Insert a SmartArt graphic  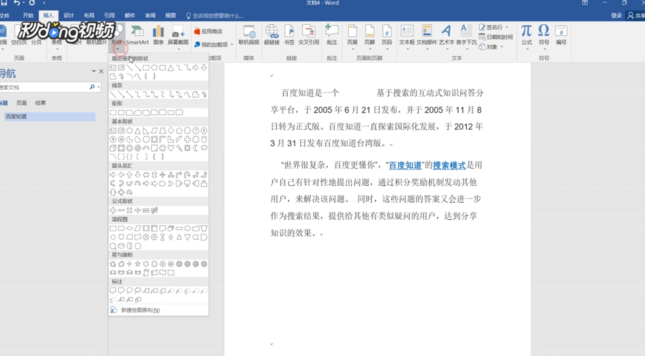pos(137,35)
